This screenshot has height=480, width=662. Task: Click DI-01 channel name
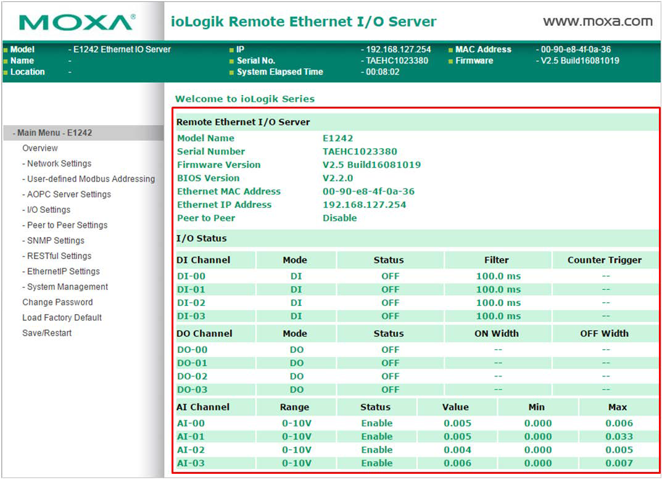(191, 289)
